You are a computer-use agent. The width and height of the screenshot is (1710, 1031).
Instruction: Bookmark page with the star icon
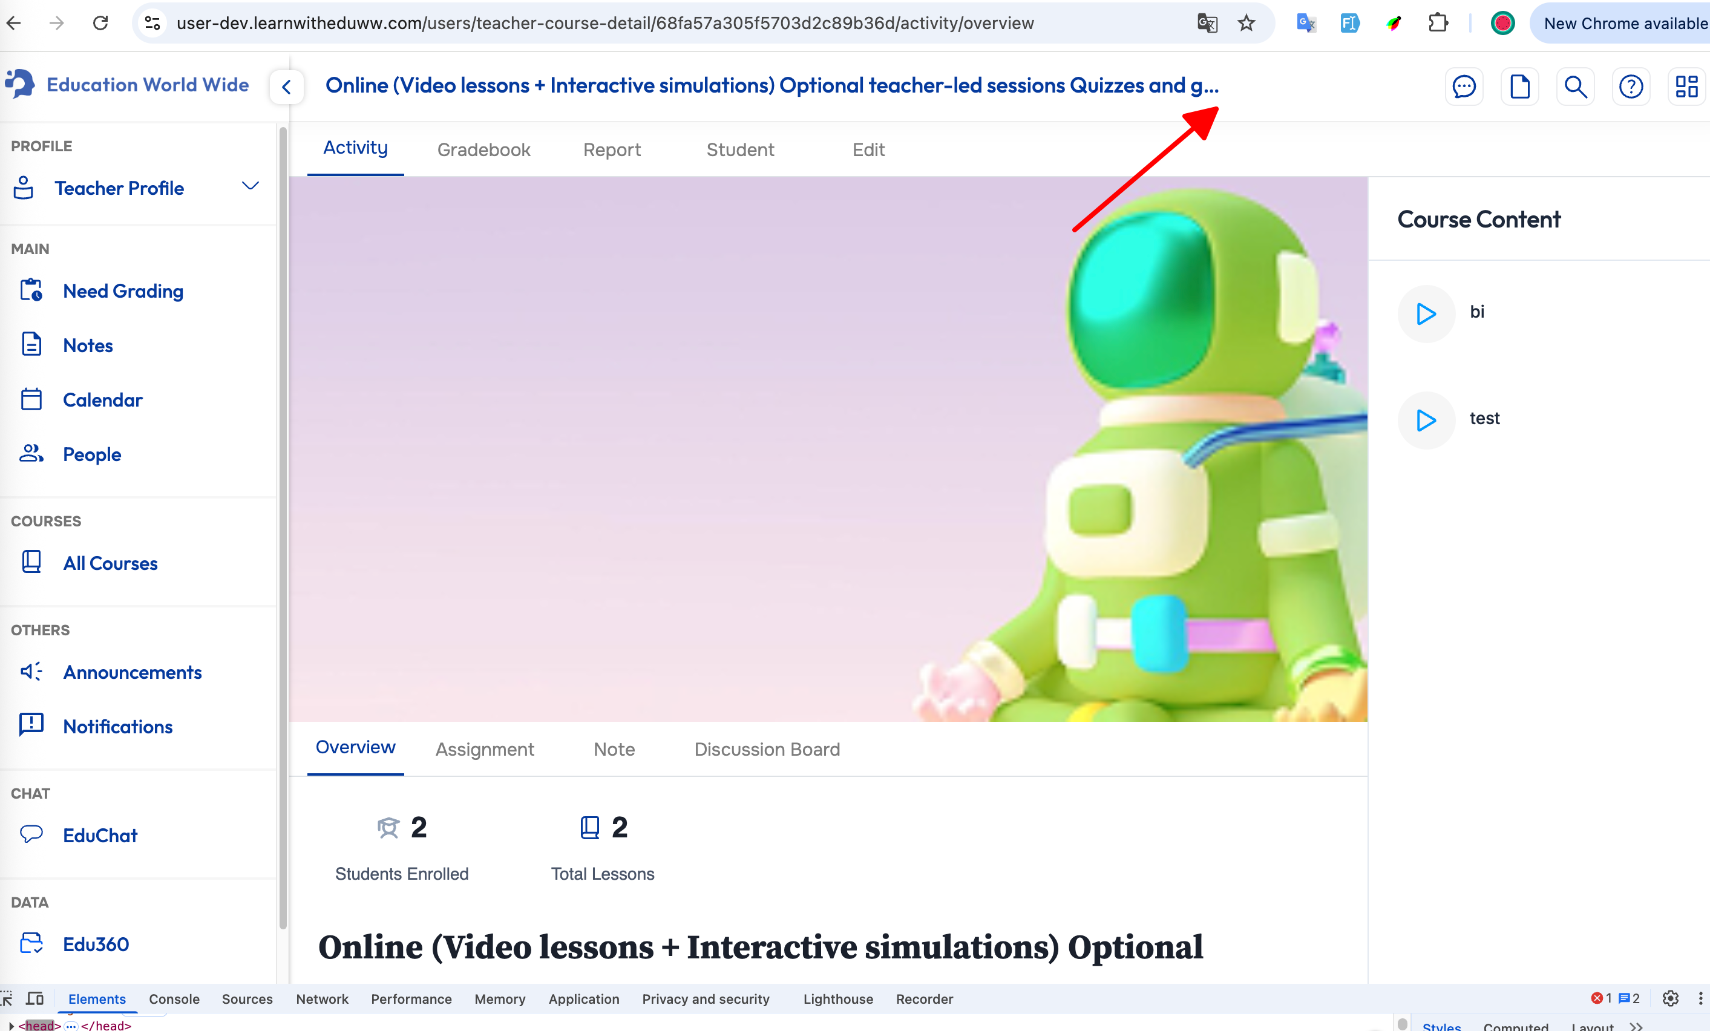pos(1246,24)
